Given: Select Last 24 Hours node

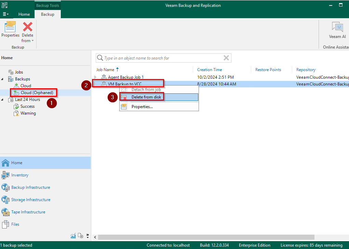Looking at the screenshot, I should click(27, 100).
